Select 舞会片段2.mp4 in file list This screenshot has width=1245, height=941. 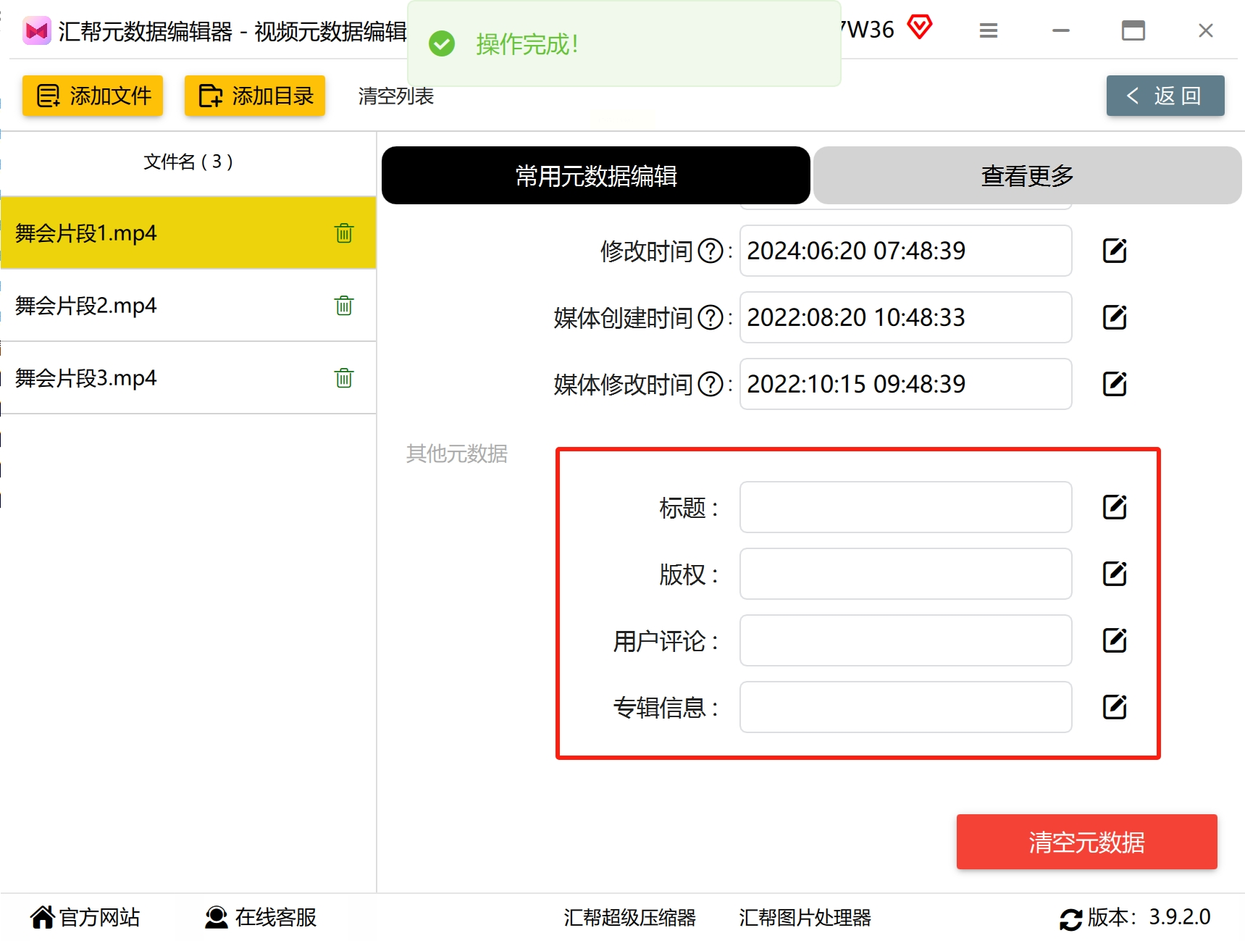click(188, 306)
